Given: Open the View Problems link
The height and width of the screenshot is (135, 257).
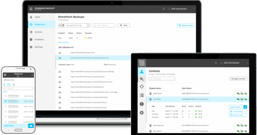Looking at the screenshot, I should pyautogui.click(x=63, y=42).
